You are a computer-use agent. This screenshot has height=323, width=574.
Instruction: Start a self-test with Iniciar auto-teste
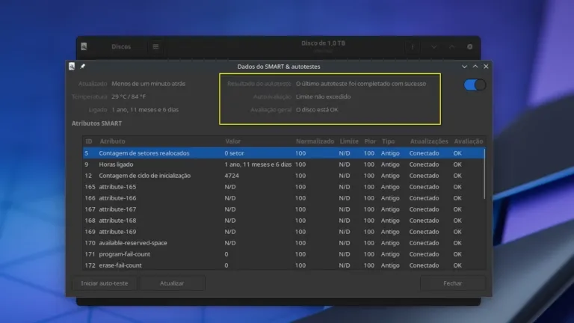pos(105,283)
